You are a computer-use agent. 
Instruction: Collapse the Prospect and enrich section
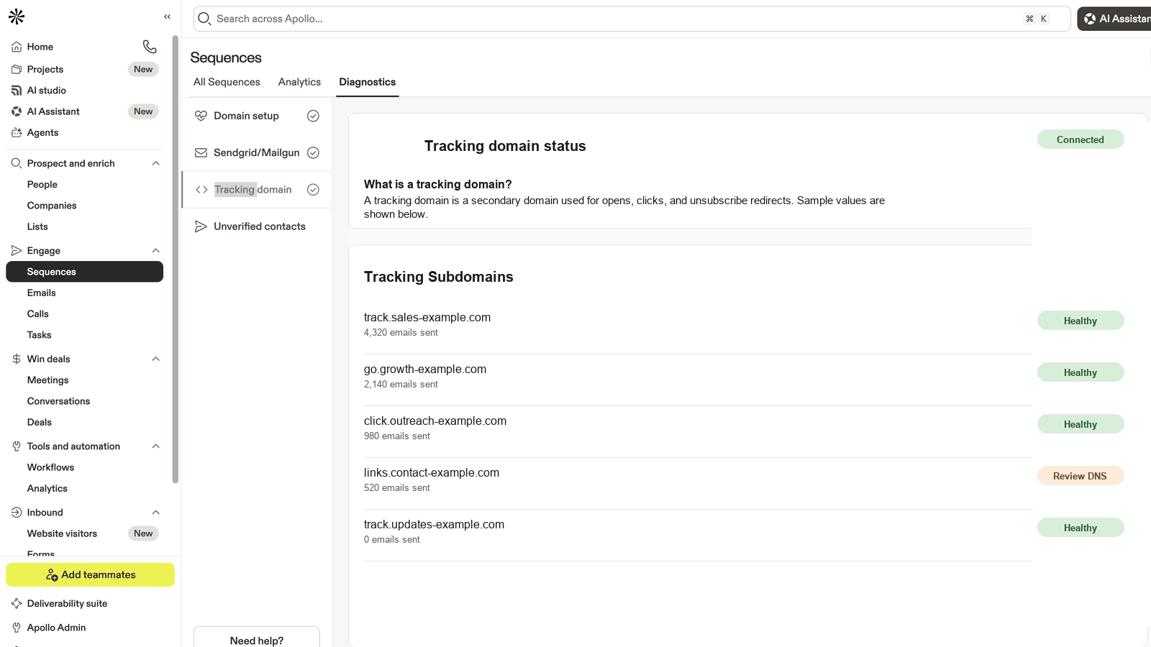[x=155, y=163]
